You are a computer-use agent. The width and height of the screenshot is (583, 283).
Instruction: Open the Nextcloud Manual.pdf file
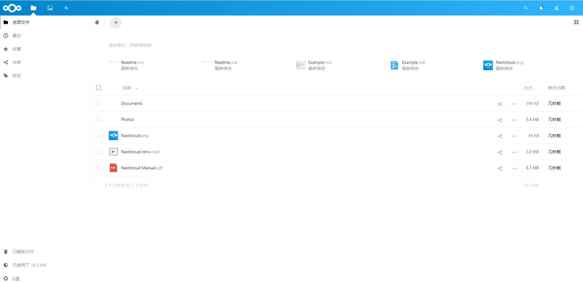point(141,168)
